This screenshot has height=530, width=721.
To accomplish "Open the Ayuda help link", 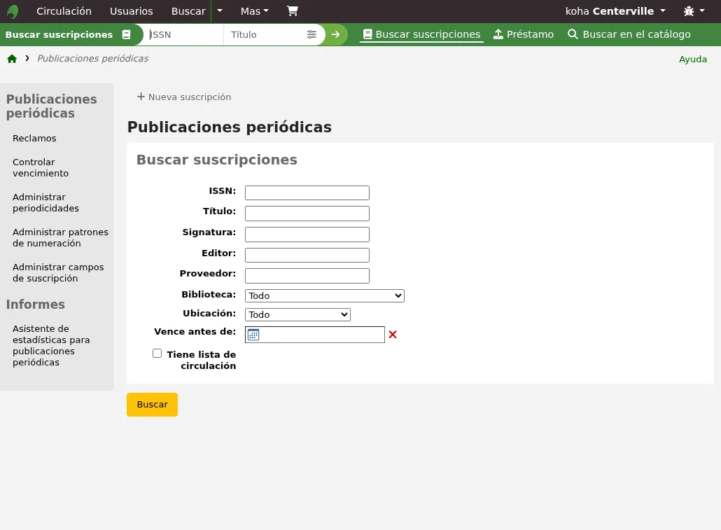I will [693, 59].
